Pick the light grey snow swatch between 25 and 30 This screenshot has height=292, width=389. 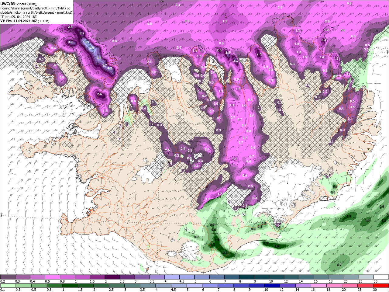[x=366, y=277]
